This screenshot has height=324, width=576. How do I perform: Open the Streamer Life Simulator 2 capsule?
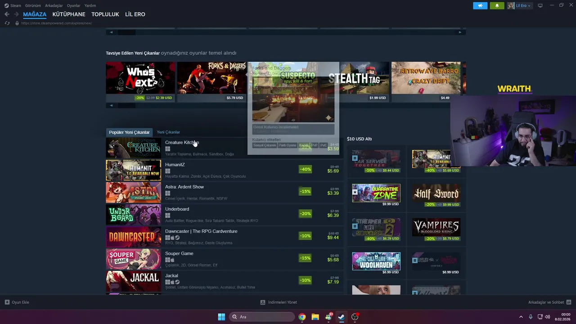[376, 229]
